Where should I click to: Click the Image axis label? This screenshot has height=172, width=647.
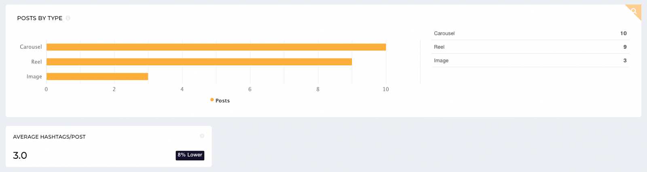point(34,77)
